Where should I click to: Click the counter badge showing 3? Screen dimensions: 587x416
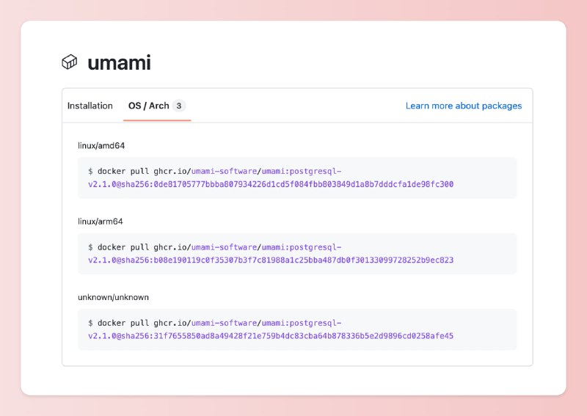pos(179,106)
